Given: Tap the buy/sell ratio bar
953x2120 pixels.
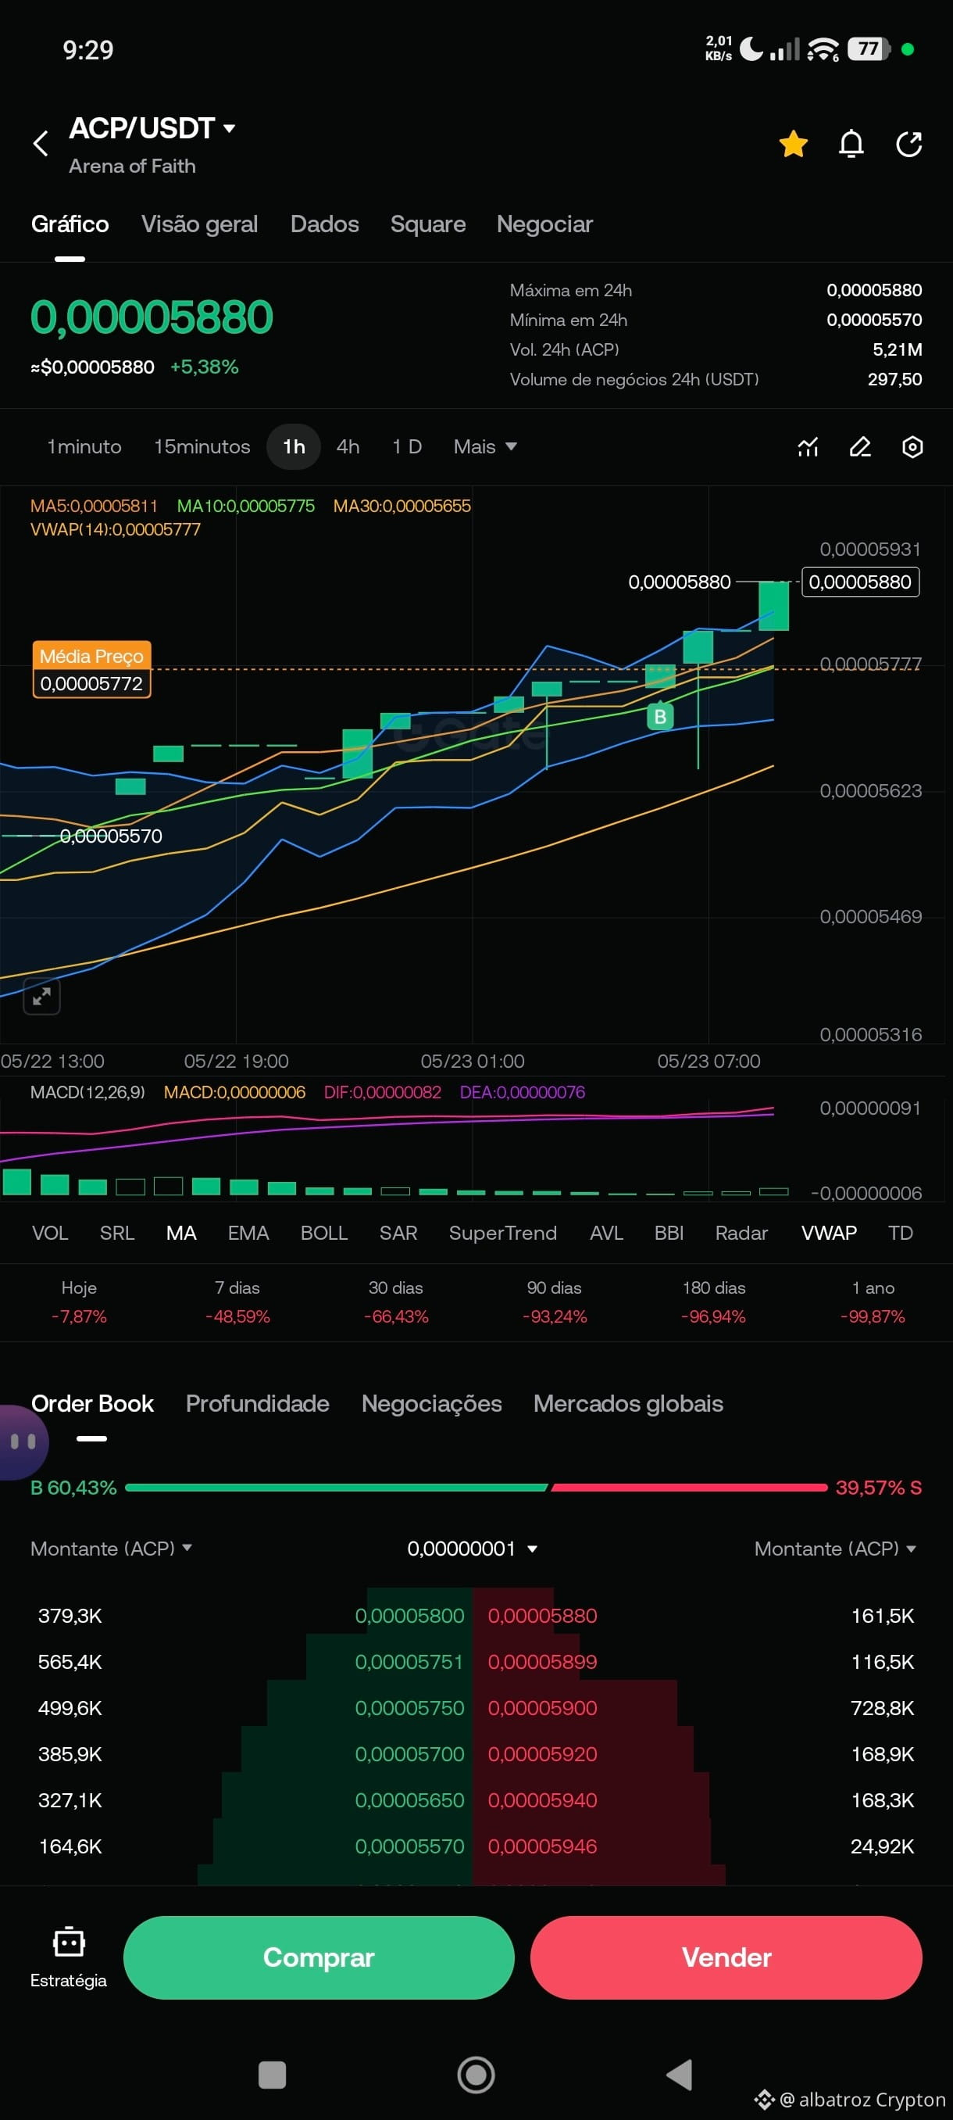Looking at the screenshot, I should [476, 1487].
